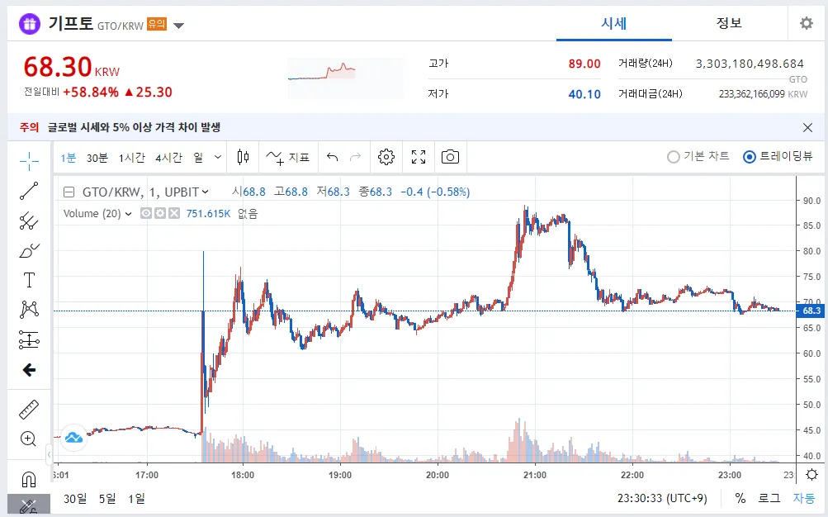Activate the zoom in tool

[x=28, y=439]
